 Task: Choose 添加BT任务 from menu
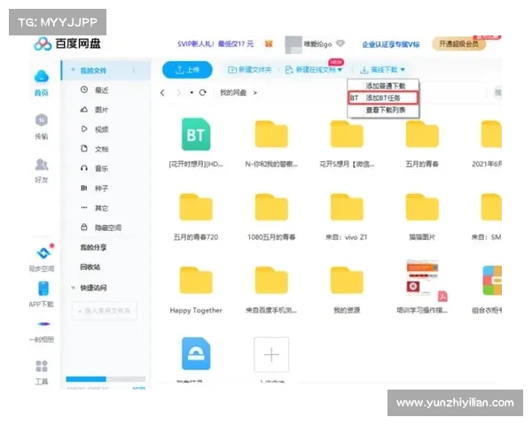(383, 98)
